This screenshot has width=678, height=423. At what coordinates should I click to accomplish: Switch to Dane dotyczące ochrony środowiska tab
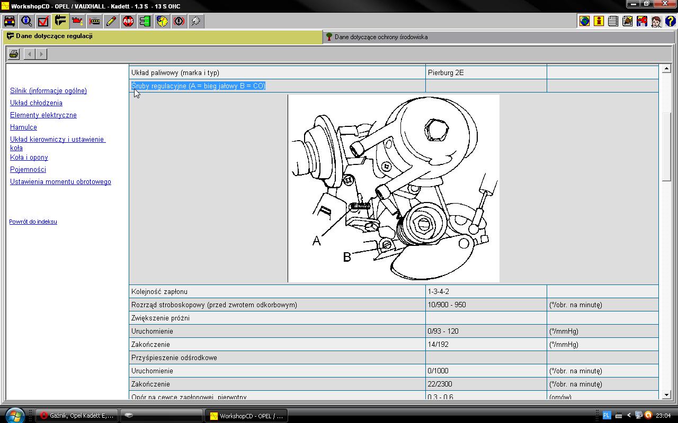[x=380, y=37]
